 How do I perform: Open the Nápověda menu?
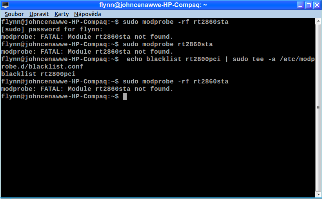(x=87, y=14)
